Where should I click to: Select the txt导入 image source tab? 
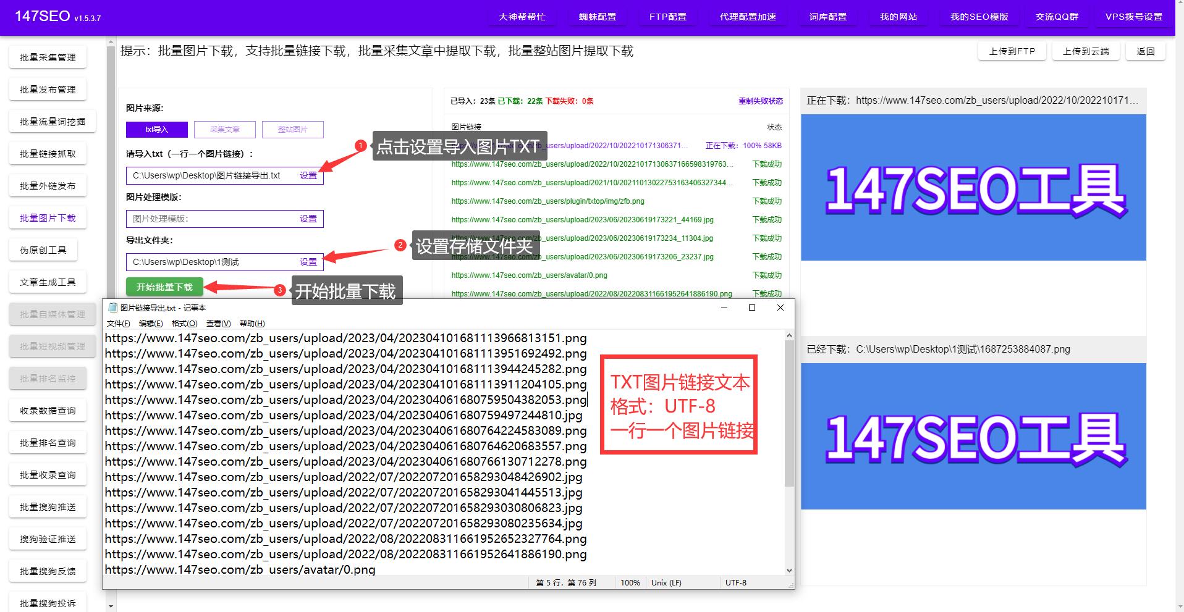tap(157, 130)
